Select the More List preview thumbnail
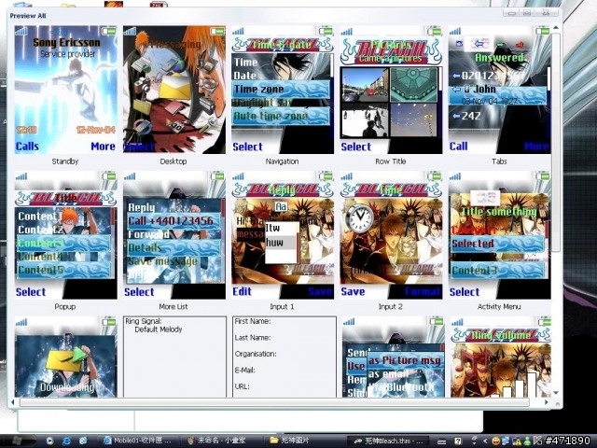The image size is (597, 448). pos(174,235)
